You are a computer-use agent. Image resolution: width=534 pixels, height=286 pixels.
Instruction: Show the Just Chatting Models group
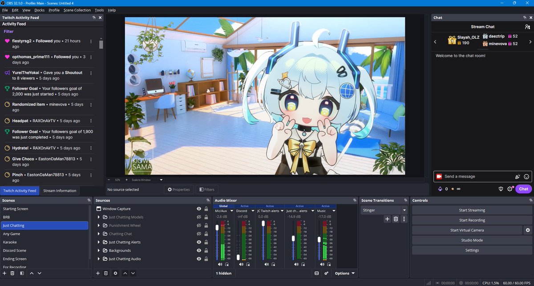click(x=199, y=217)
